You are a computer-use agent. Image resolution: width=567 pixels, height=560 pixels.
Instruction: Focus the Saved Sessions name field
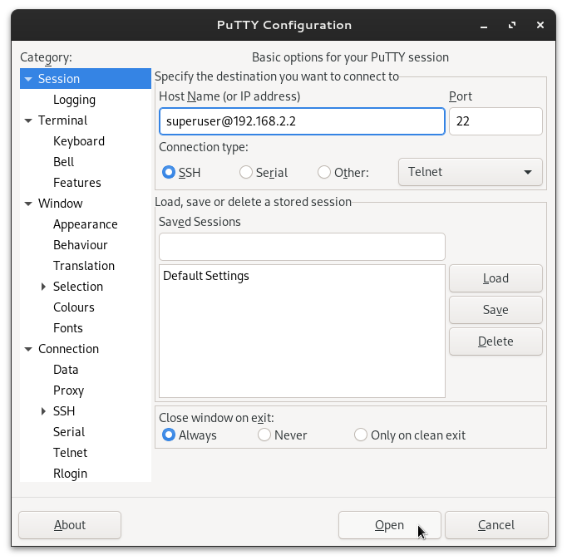pos(302,247)
